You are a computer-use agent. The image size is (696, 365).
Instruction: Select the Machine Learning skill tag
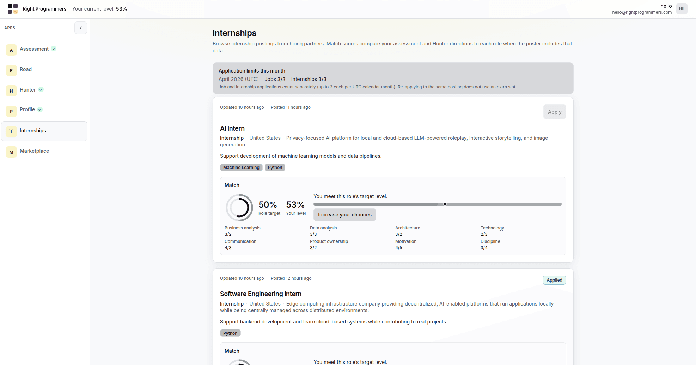pos(241,168)
